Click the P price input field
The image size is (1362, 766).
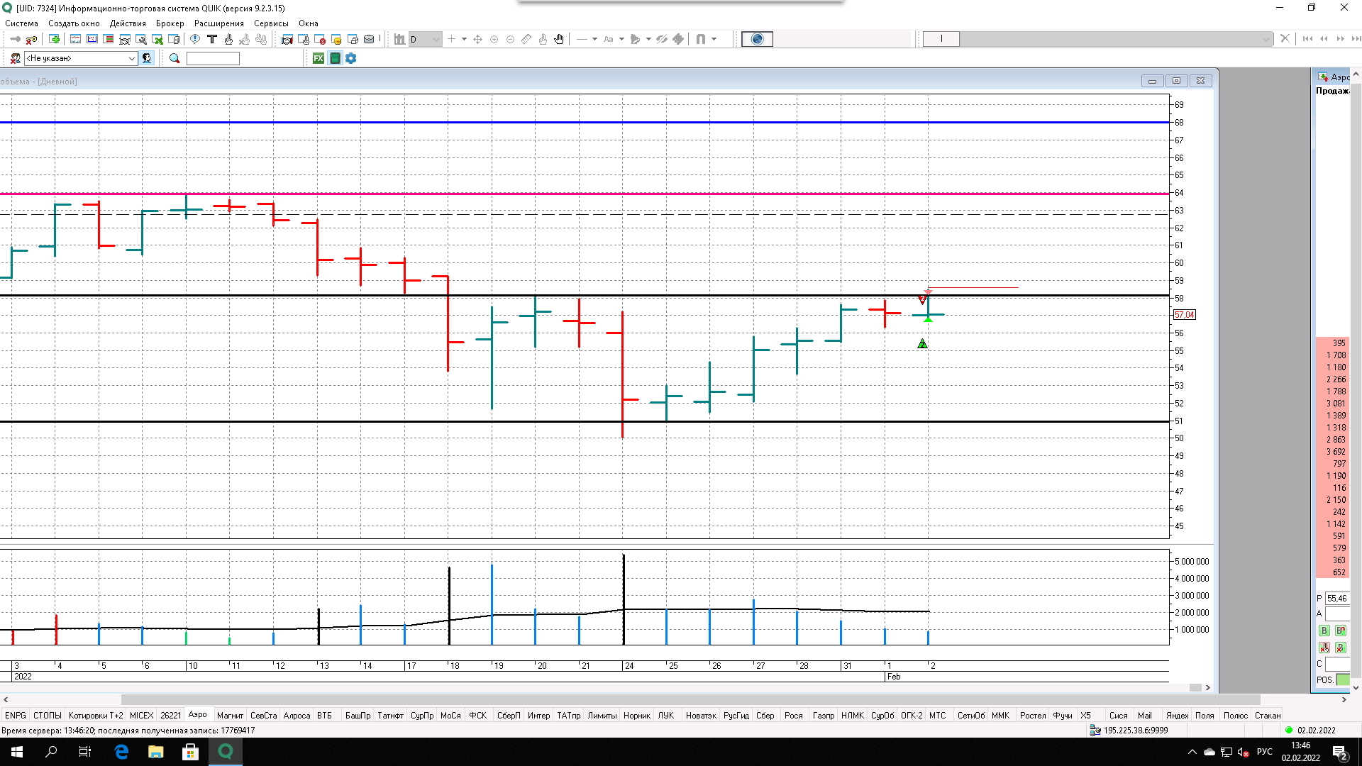[1336, 599]
